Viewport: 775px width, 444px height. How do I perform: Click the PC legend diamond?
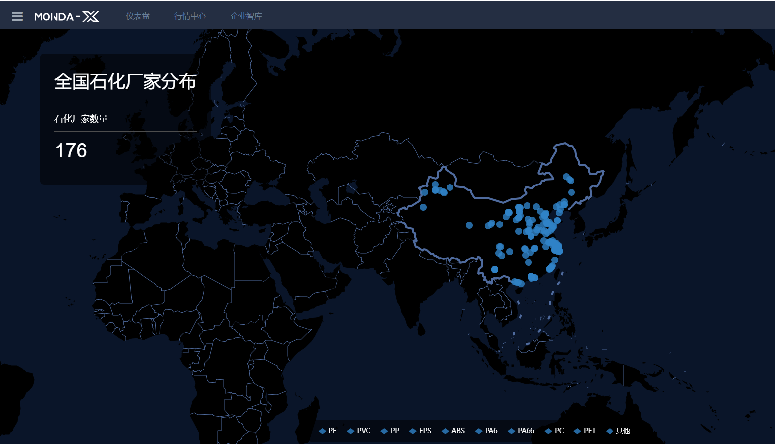[x=548, y=431]
